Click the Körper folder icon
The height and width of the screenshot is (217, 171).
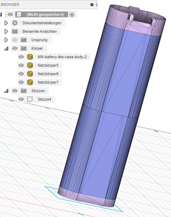click(x=23, y=48)
